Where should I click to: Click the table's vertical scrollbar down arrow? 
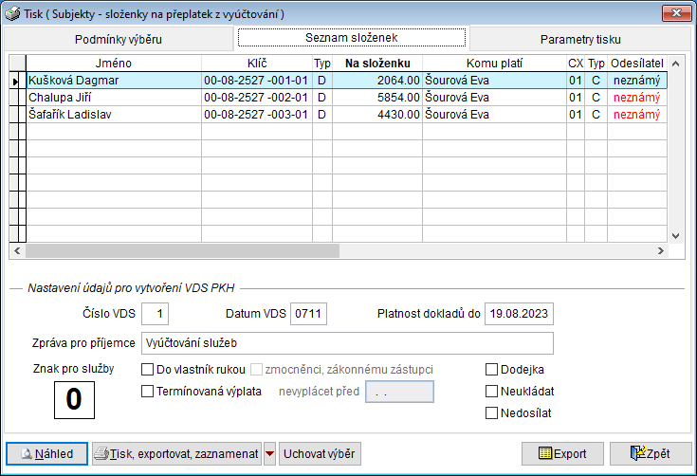pyautogui.click(x=676, y=235)
